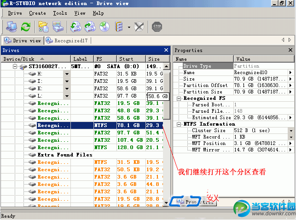
Task: Open the dropdown for drive I:
Action: [x=67, y=81]
